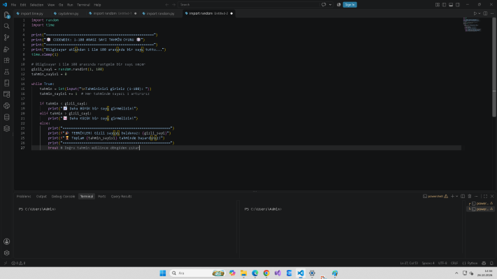Open Copilot chat dropdown arrow
Screen dimensions: 497x279
pyautogui.click(x=330, y=5)
